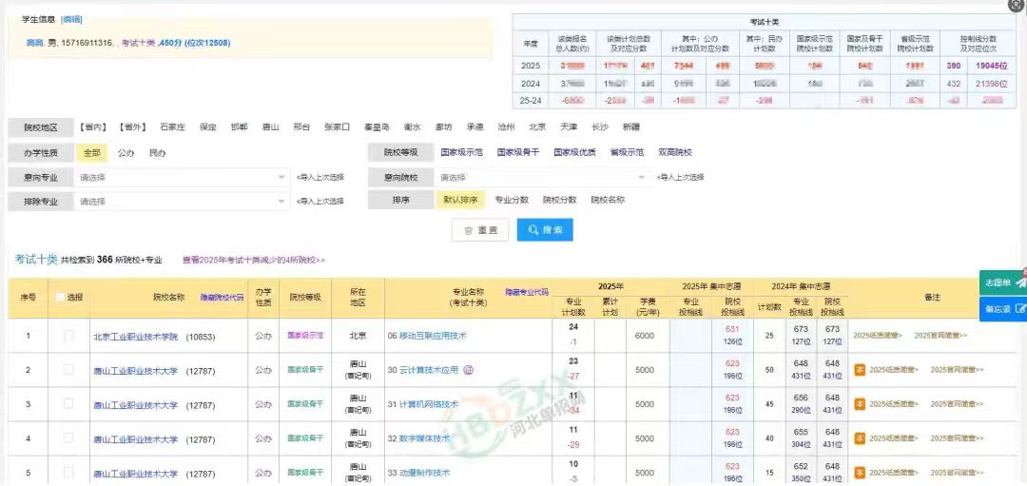Sort results by 院校名称 option

pos(608,200)
